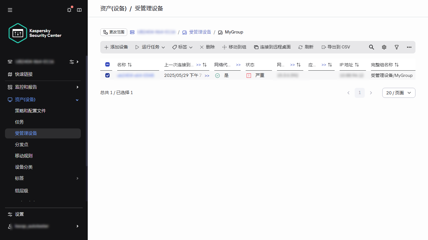
Task: Click 导出到 CSV in the toolbar
Action: click(x=336, y=47)
